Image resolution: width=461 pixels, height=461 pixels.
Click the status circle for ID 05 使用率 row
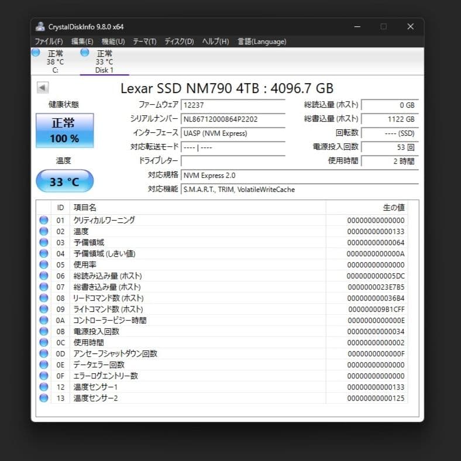coord(44,264)
